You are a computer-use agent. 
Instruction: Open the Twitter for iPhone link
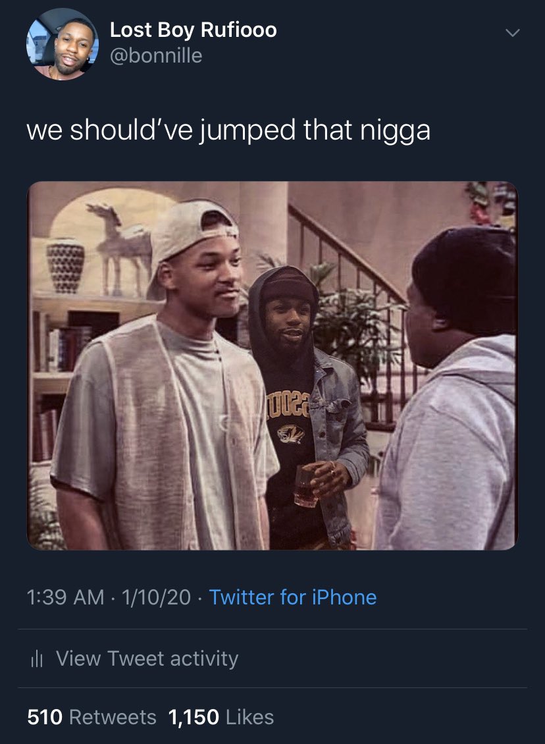[x=293, y=597]
